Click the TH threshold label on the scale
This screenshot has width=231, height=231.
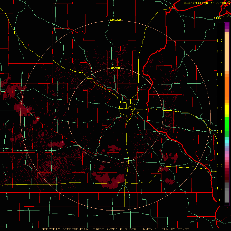[x=220, y=200]
